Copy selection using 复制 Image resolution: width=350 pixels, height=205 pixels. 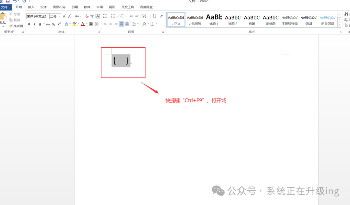click(15, 20)
